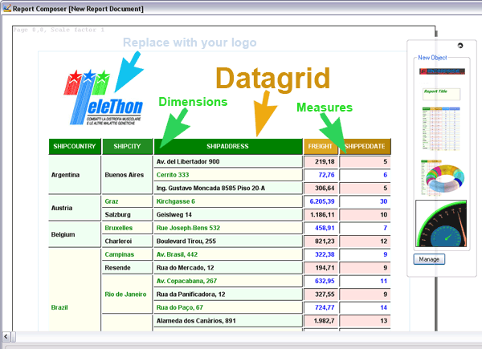Click the horizontal scrollbar left arrow
The image size is (482, 349).
pyautogui.click(x=6, y=336)
